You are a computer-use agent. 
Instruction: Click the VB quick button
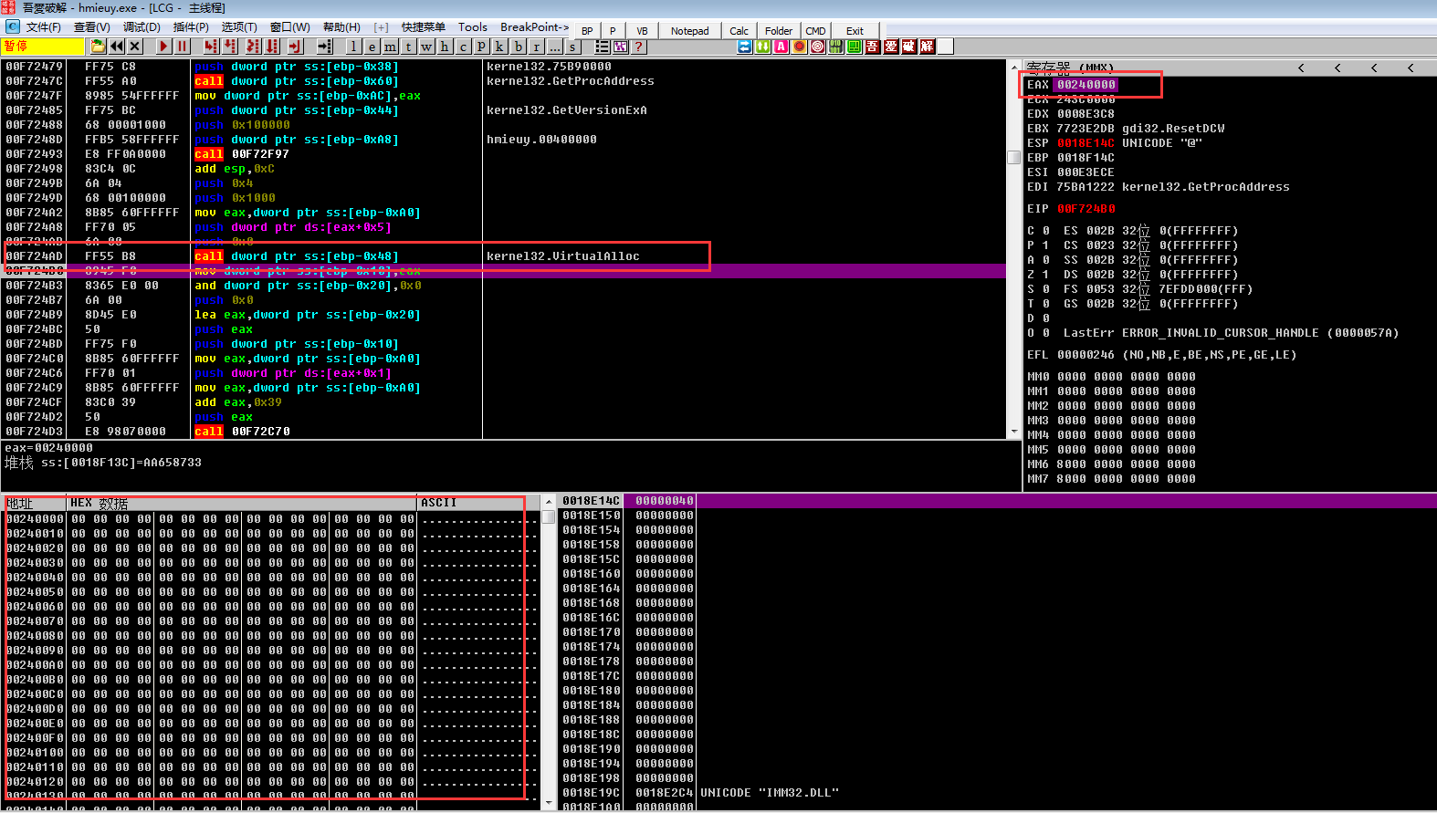[642, 31]
